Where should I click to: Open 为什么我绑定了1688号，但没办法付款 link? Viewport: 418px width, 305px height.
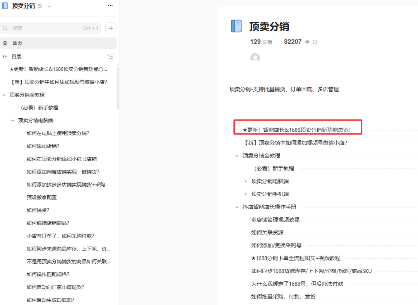[297, 284]
